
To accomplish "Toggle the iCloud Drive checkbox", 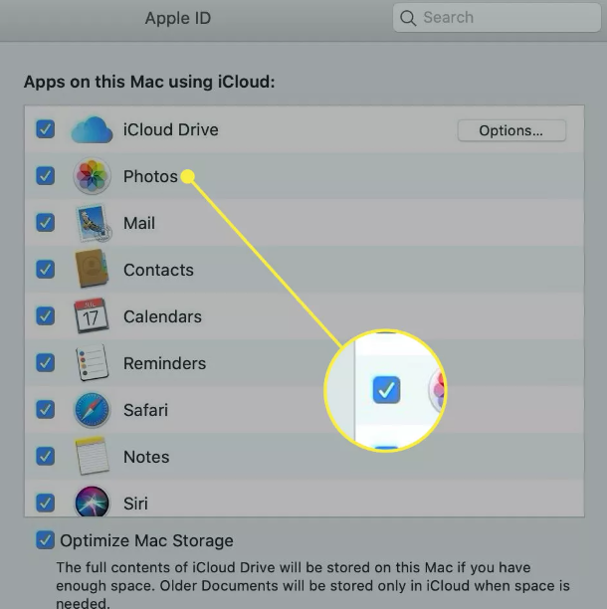I will tap(45, 129).
